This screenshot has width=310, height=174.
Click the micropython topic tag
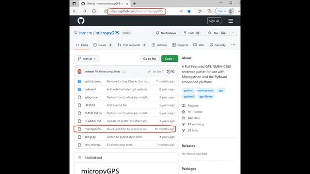(205, 90)
